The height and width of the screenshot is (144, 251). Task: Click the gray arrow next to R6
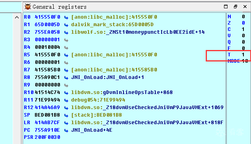point(66,63)
